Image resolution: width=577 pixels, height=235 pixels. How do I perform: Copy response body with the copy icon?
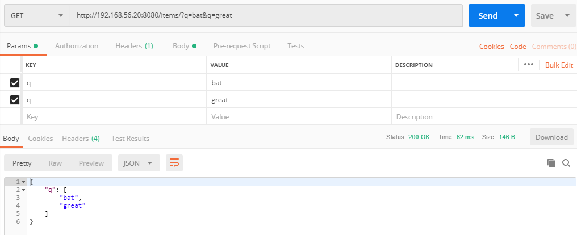[x=551, y=163]
